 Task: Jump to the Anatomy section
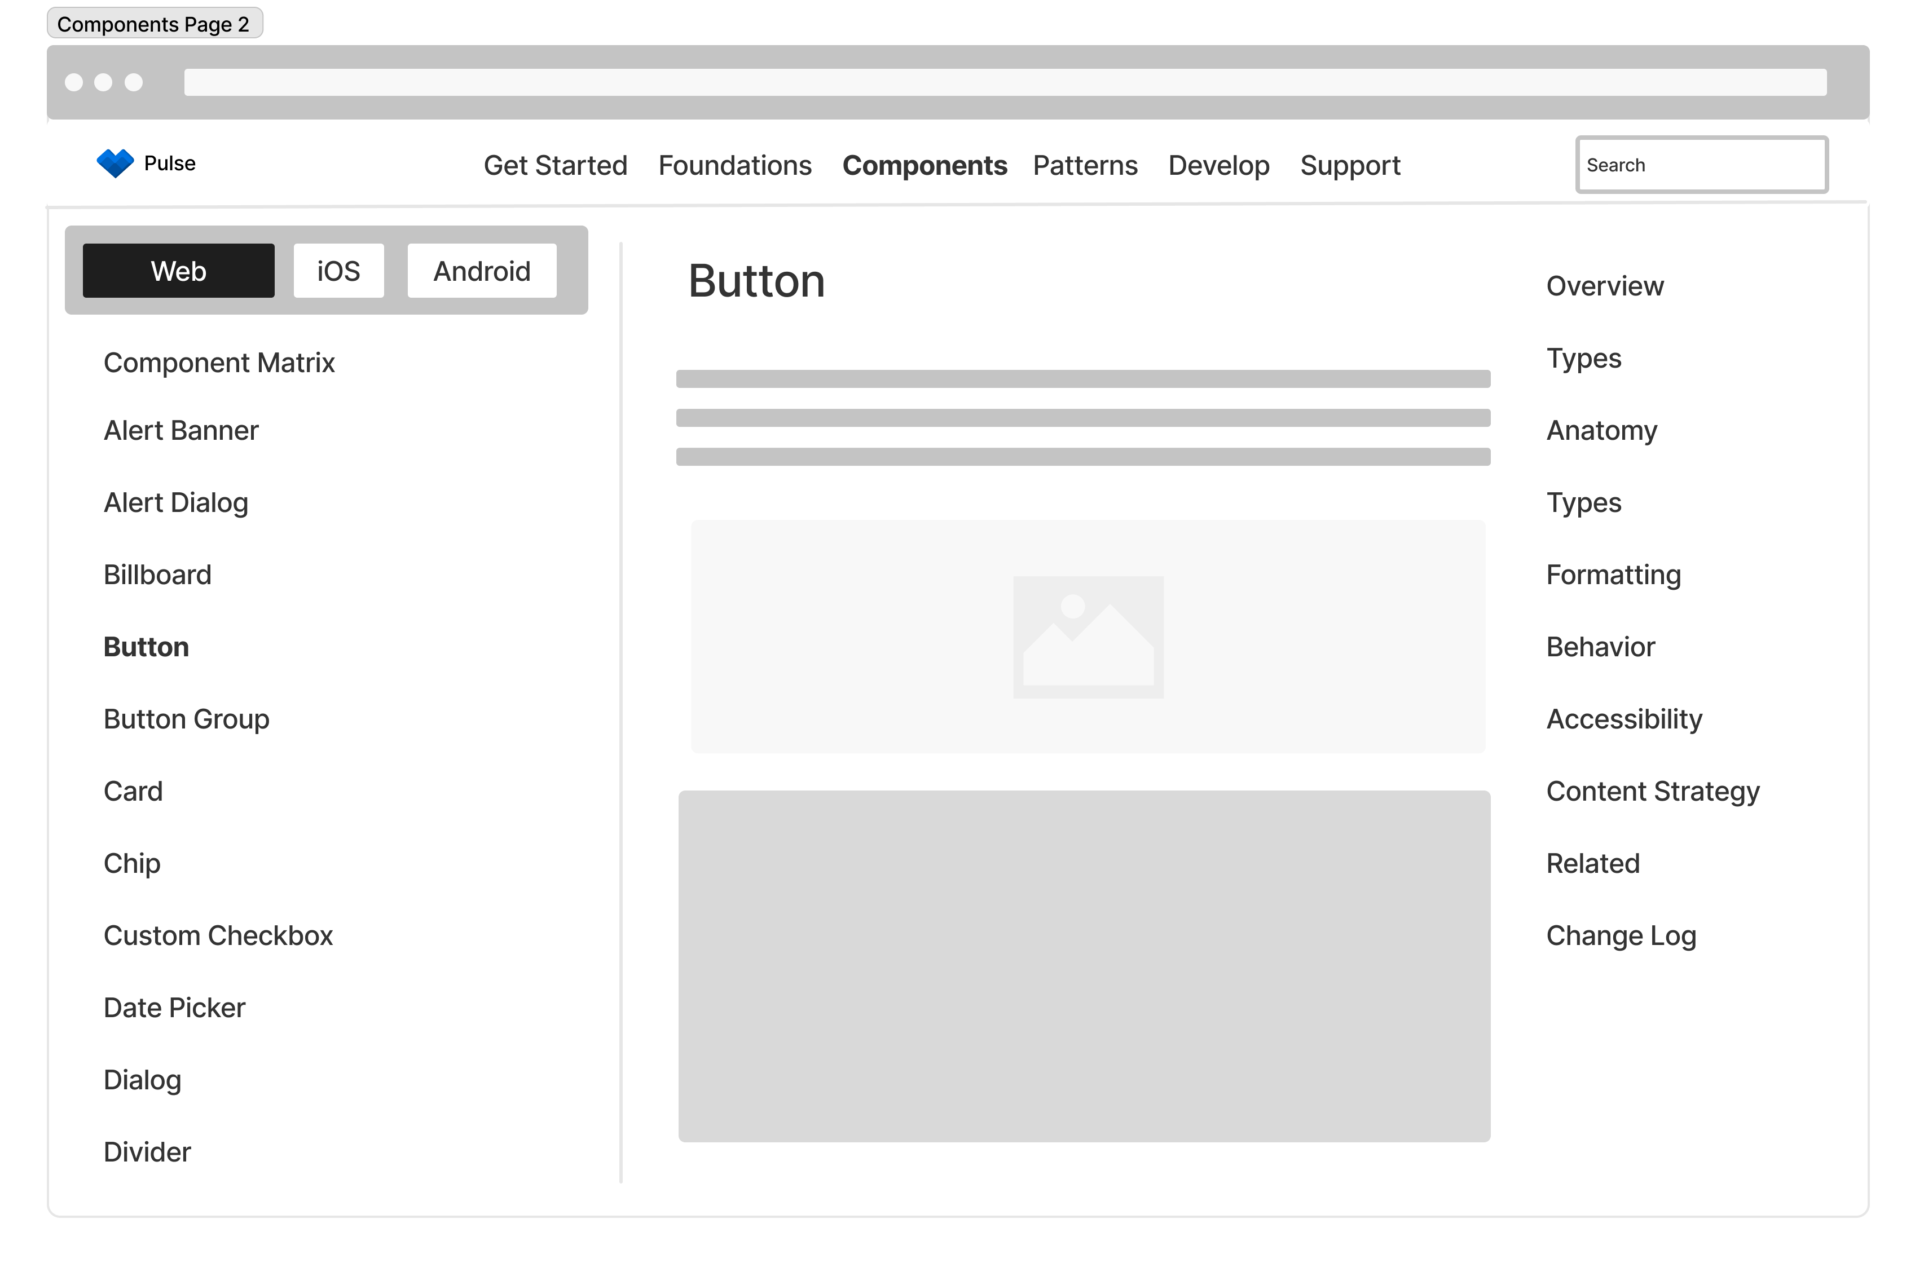(x=1601, y=430)
